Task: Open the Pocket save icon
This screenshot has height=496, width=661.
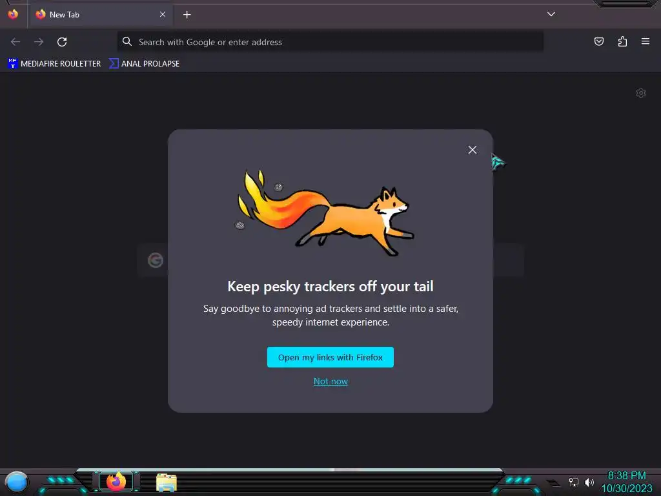Action: tap(598, 41)
